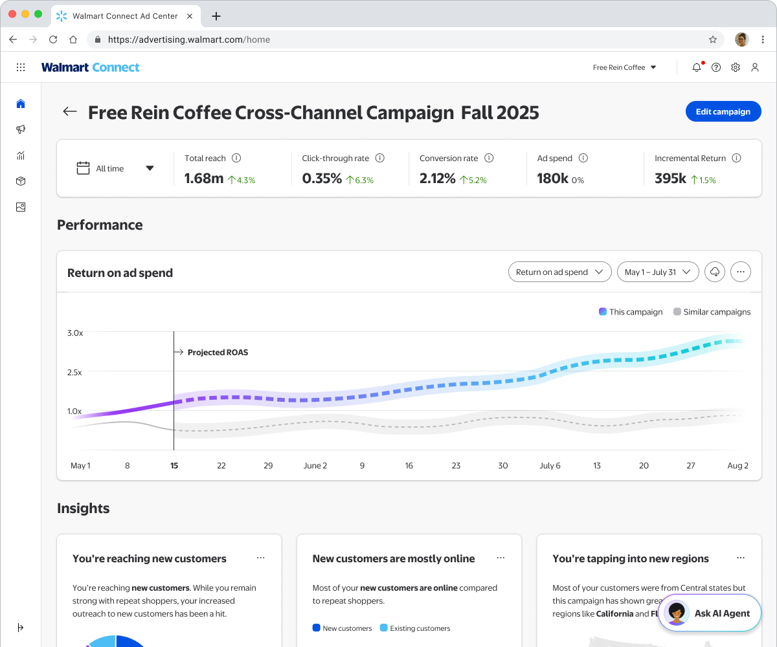The image size is (777, 647).
Task: Click the 395k incremental return value
Action: point(670,179)
